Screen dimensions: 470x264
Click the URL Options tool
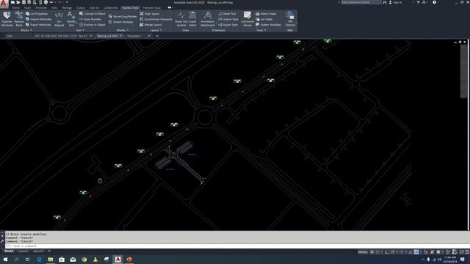290,19
